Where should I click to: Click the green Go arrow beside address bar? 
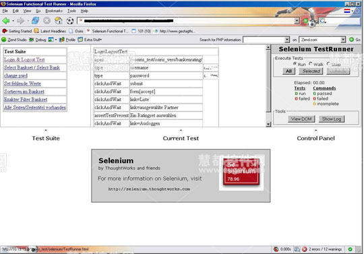[x=305, y=21]
